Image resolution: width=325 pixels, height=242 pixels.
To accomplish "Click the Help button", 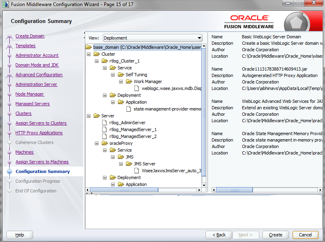I will pyautogui.click(x=19, y=235).
